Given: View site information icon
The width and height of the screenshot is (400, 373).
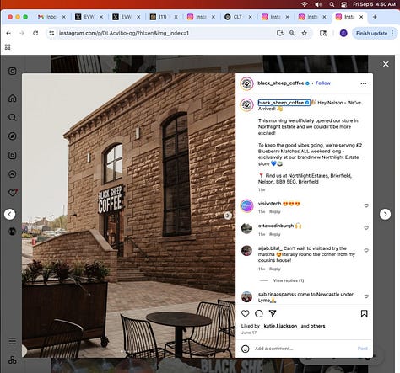Looking at the screenshot, I should pyautogui.click(x=51, y=33).
